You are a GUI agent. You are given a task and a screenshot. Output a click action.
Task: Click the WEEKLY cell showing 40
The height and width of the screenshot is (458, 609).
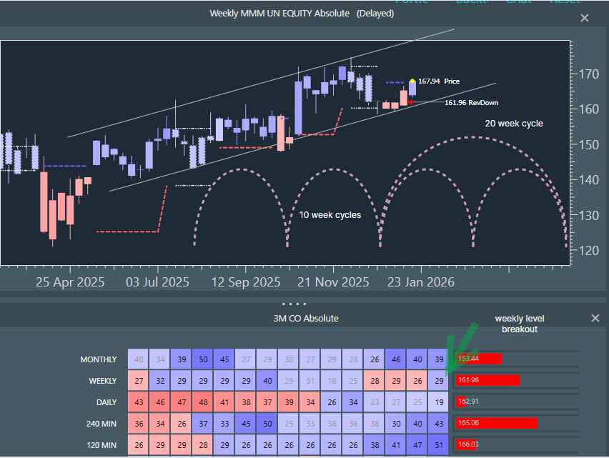point(267,381)
